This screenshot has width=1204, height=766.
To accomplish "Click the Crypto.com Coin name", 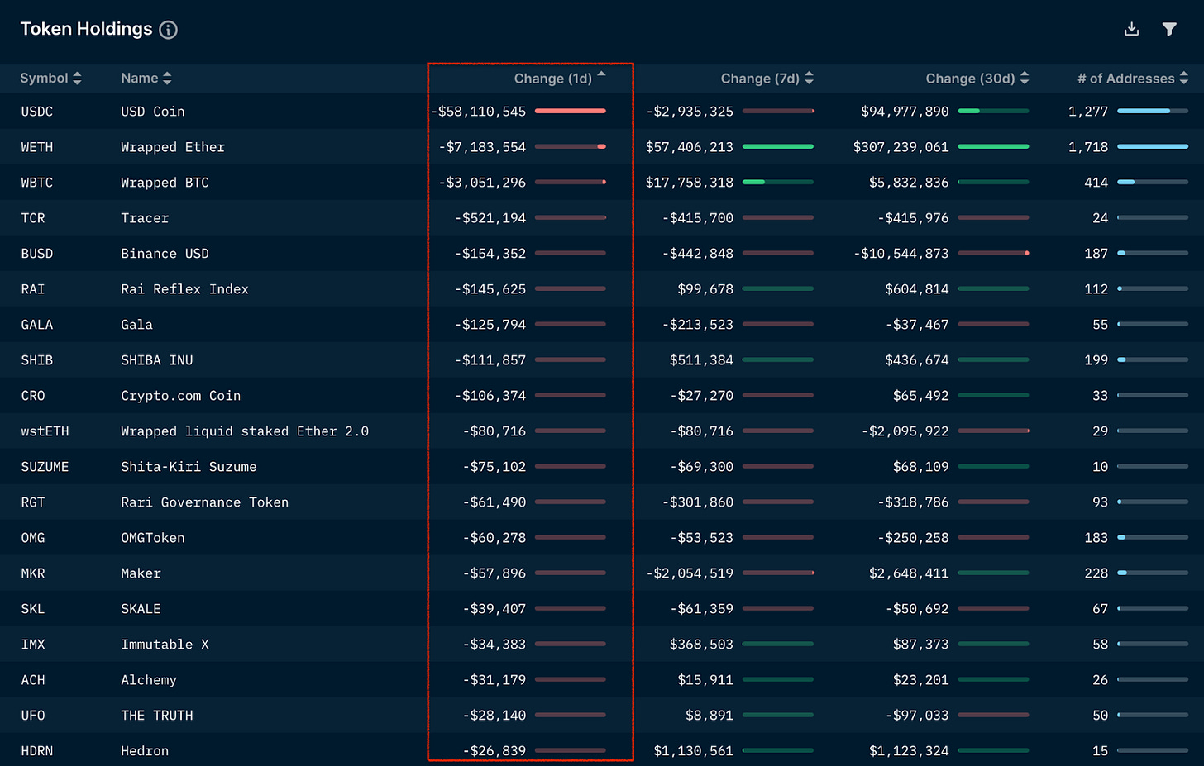I will coord(180,396).
